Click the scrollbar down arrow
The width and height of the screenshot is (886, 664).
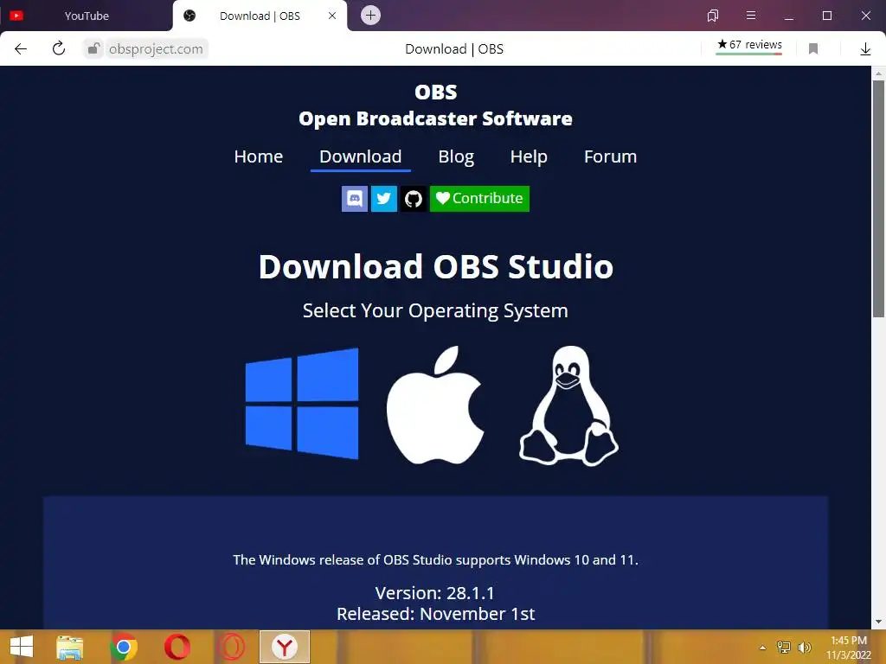878,622
